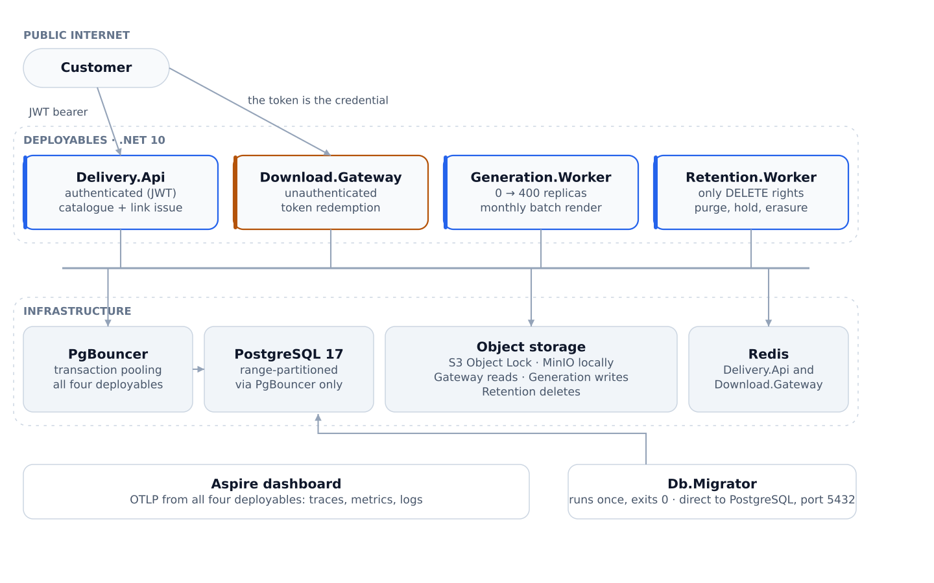Image resolution: width=934 pixels, height=583 pixels.
Task: Click 'only DELETE rights' text
Action: pos(751,193)
